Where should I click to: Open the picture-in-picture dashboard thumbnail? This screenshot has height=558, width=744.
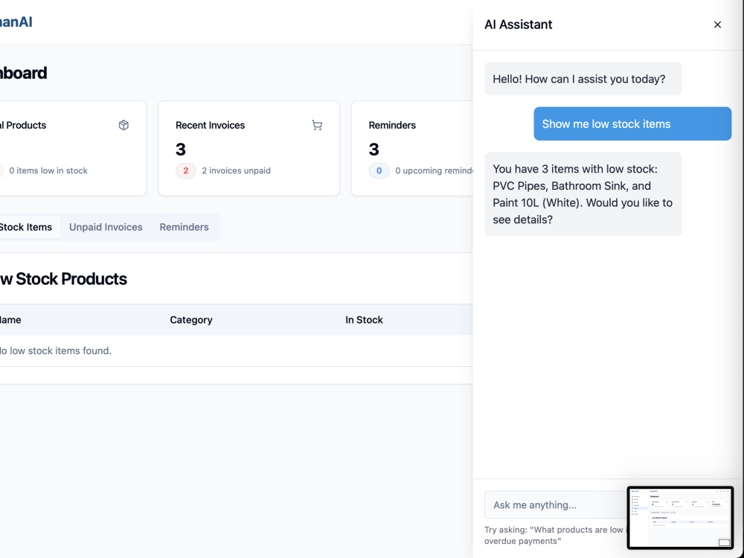tap(680, 518)
